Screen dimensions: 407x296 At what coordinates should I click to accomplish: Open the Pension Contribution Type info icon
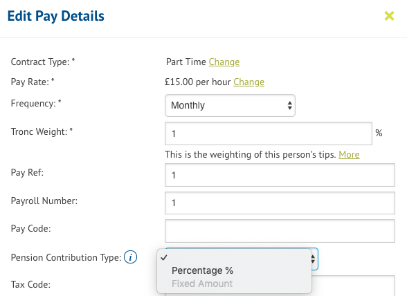(130, 257)
